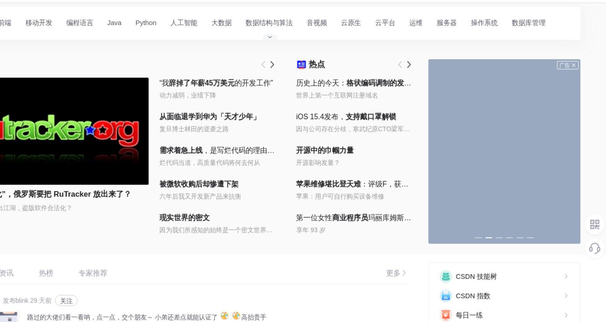This screenshot has height=322, width=606.
Task: Switch to the 热榜 tab
Action: (x=46, y=273)
